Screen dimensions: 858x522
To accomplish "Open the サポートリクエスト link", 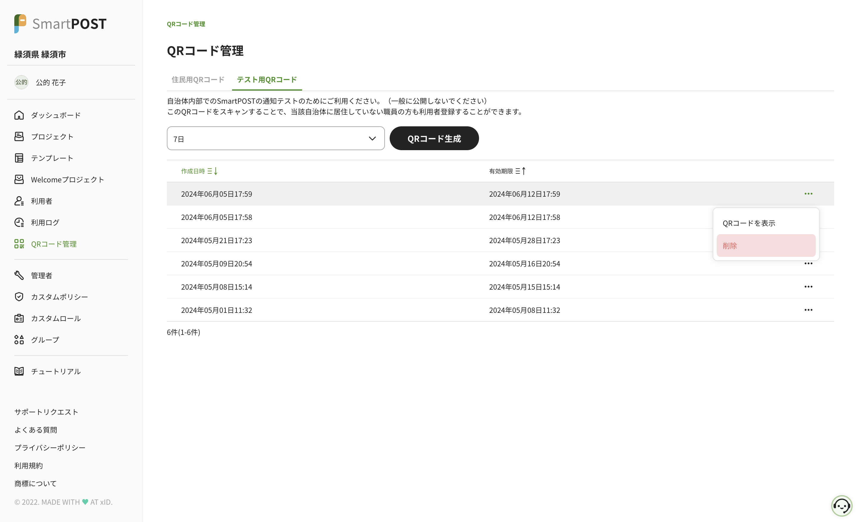I will [46, 412].
